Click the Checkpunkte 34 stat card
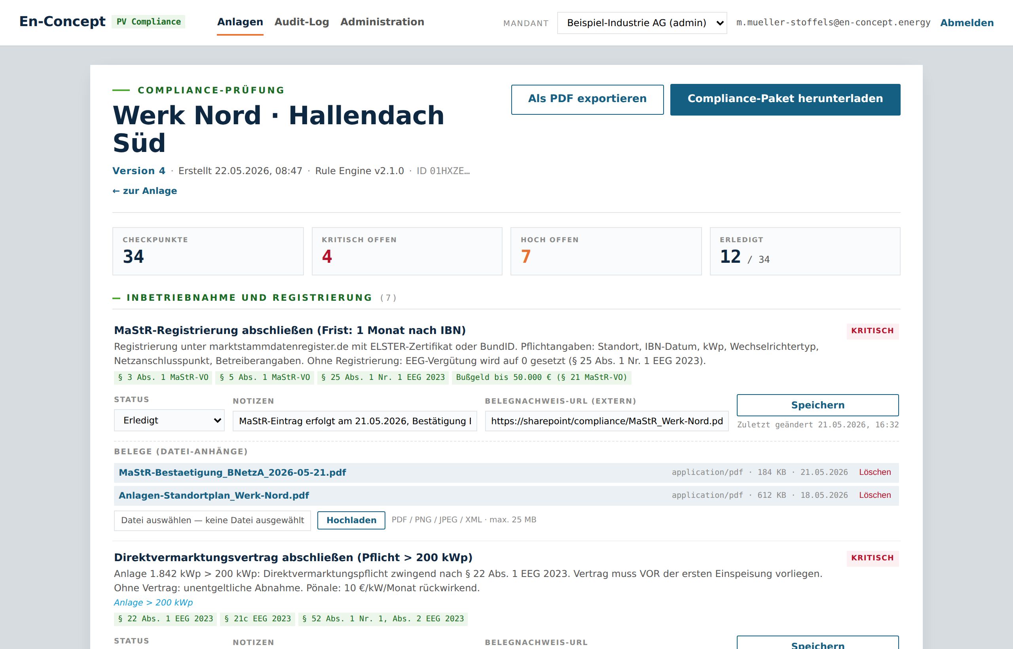The height and width of the screenshot is (649, 1013). pos(208,251)
